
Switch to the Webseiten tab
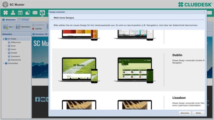coord(9,20)
